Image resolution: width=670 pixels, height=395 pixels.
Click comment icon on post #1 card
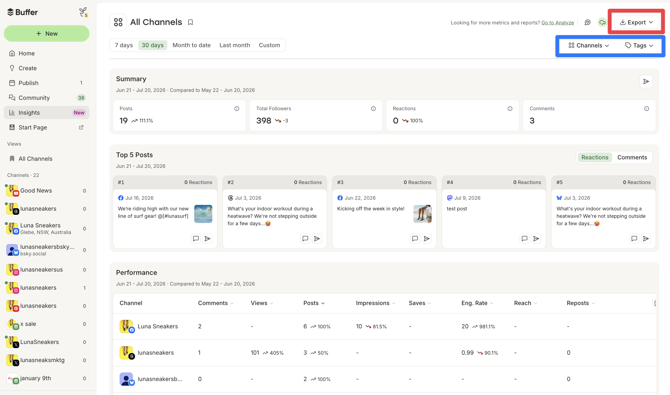click(196, 239)
